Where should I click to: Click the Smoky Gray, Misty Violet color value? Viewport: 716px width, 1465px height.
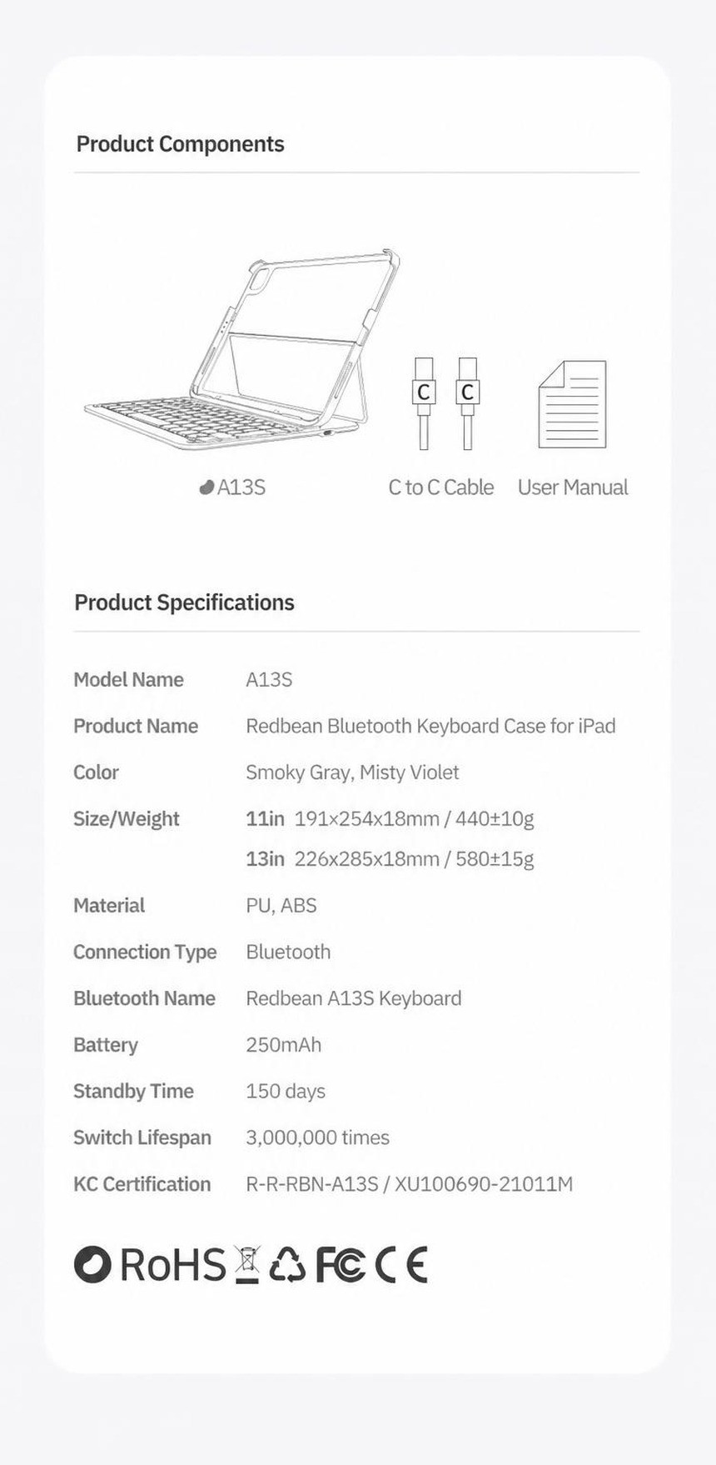tap(352, 773)
